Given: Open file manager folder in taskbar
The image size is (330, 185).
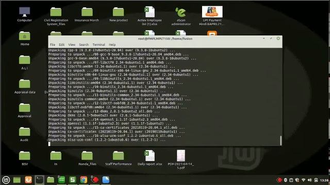Looking at the screenshot, I should point(51,180).
